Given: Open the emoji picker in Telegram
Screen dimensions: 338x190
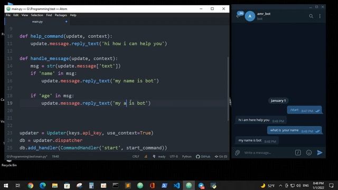Looking at the screenshot, I should [x=309, y=153].
